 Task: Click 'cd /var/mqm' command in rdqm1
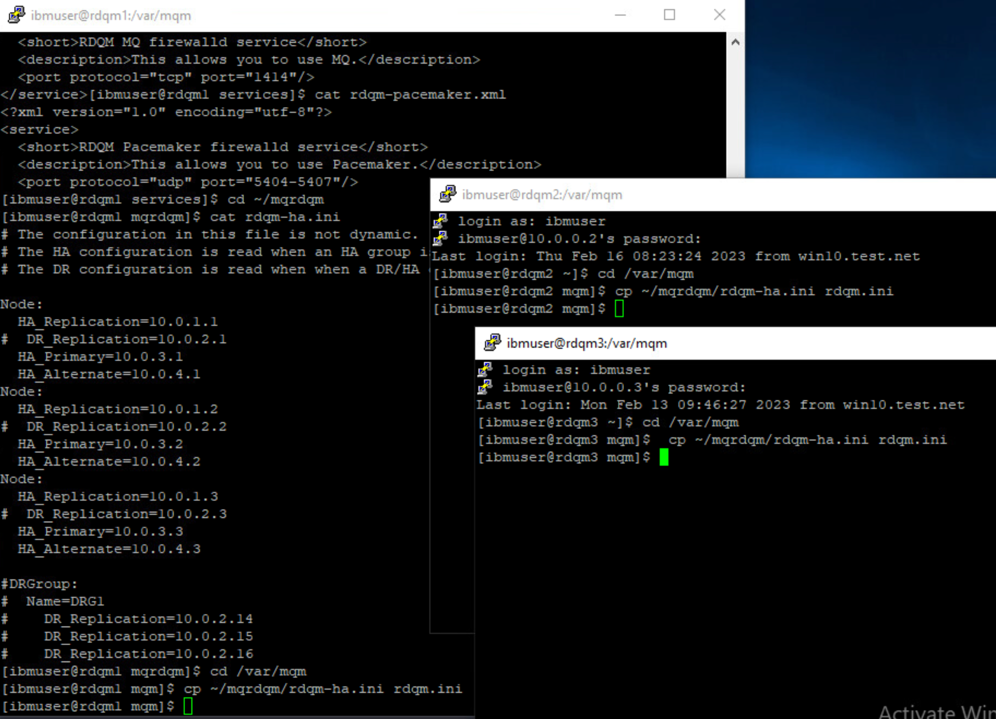pyautogui.click(x=258, y=671)
